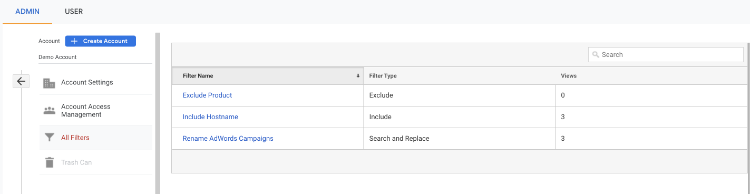750x194 pixels.
Task: Click the Account Access Management people icon
Action: click(x=49, y=111)
